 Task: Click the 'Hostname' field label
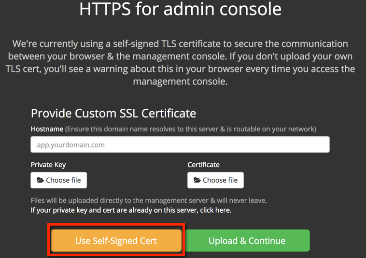[x=47, y=129]
